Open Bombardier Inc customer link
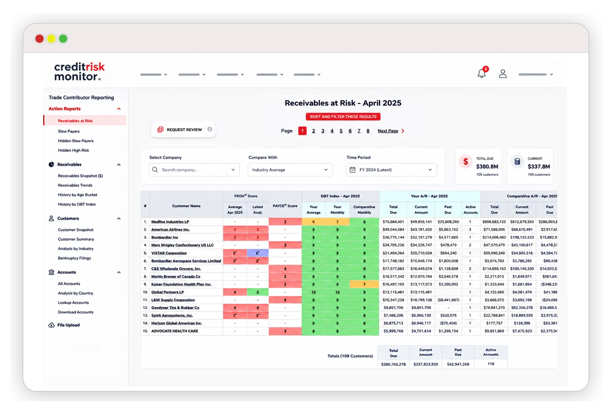Image resolution: width=613 pixels, height=415 pixels. tap(164, 238)
